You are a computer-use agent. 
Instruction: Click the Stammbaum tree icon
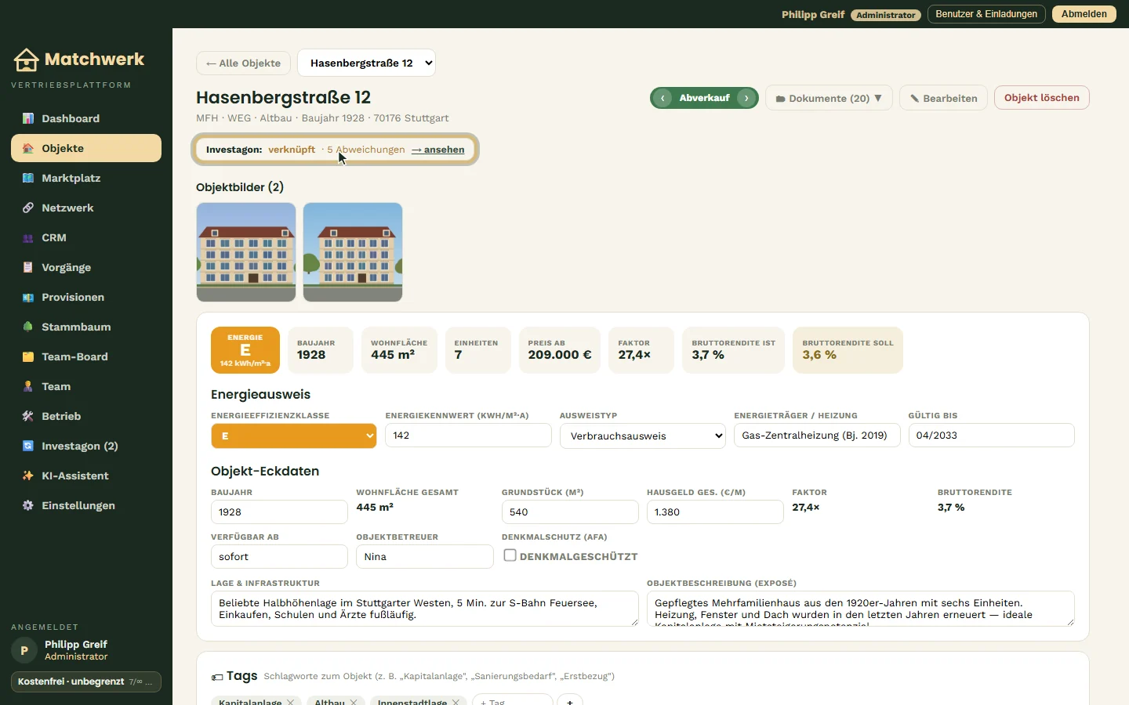coord(28,327)
